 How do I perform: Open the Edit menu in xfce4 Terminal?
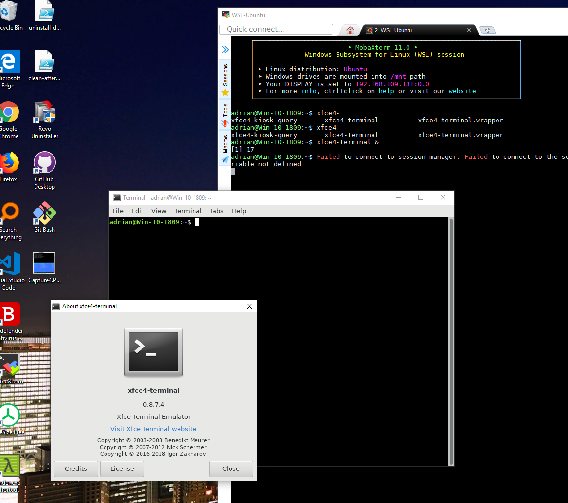(137, 211)
